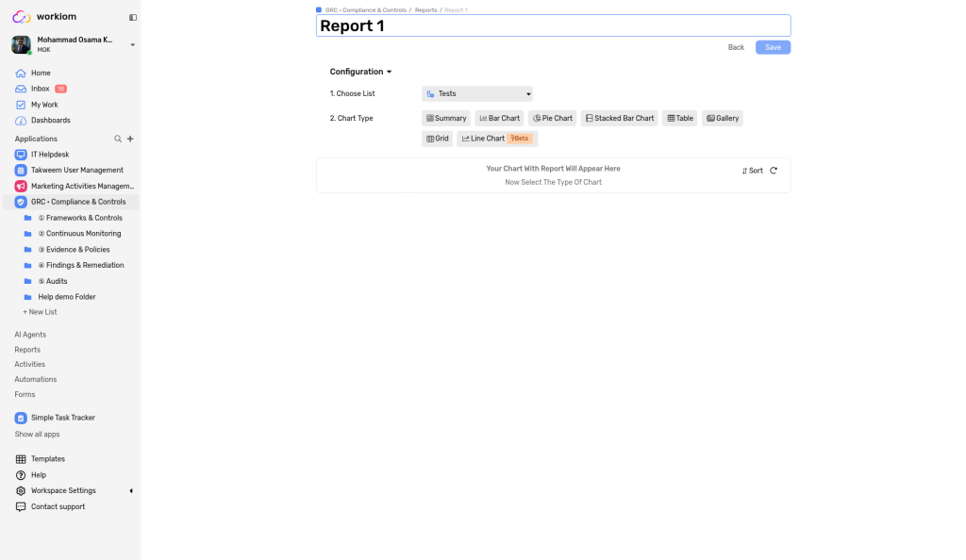966x560 pixels.
Task: Open Templates from sidebar
Action: (47, 459)
